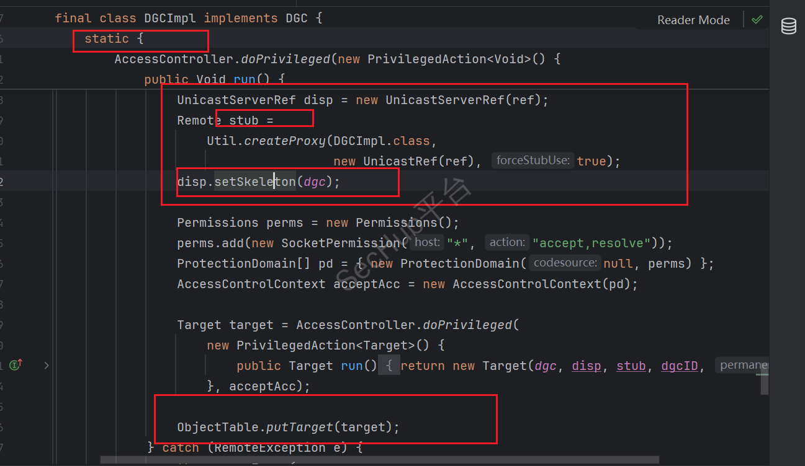805x466 pixels.
Task: Click the static keyword
Action: [x=106, y=38]
